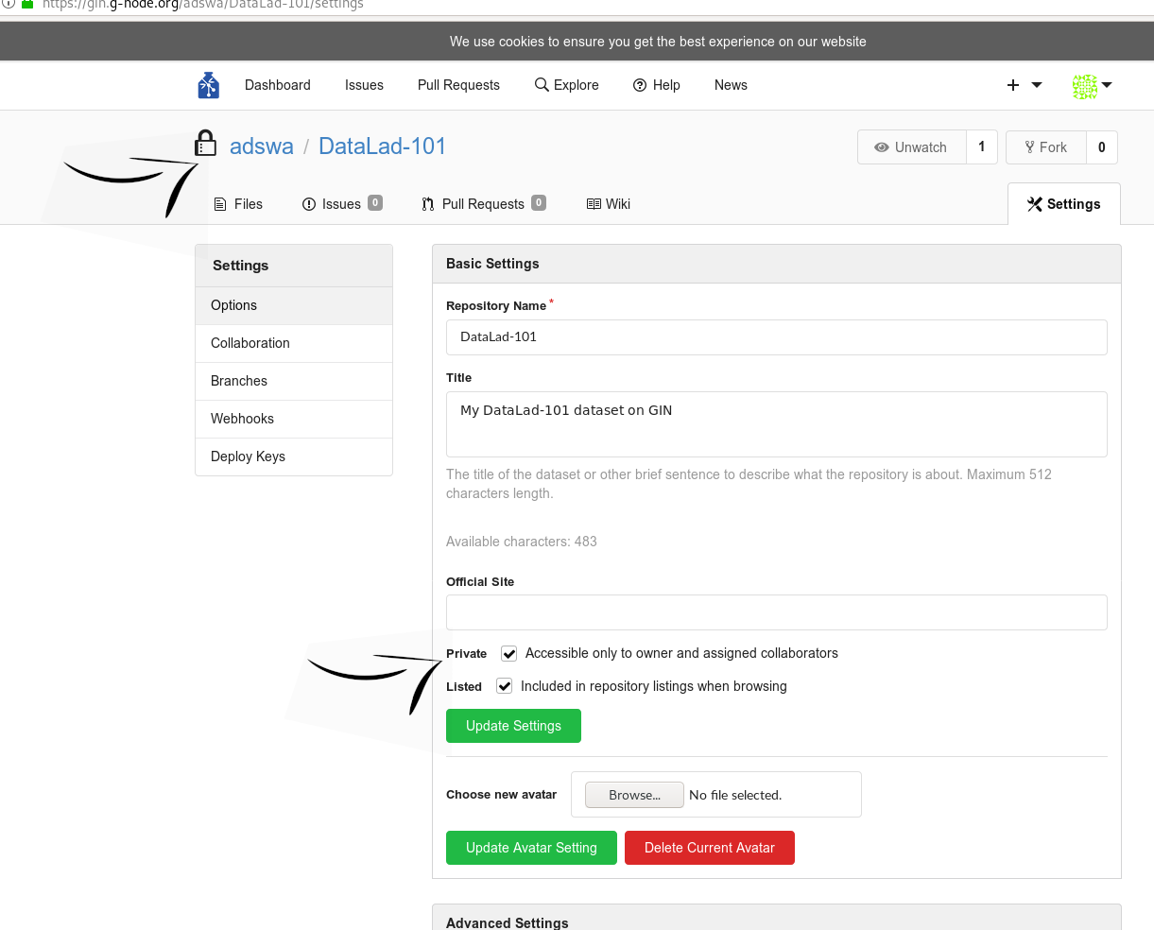Toggle the Listed checkbox

505,687
